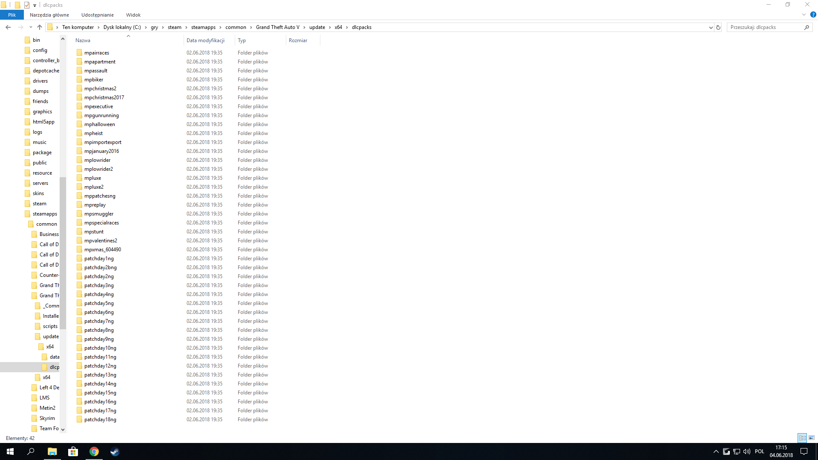This screenshot has height=460, width=818.
Task: Open Steam from the taskbar
Action: coord(115,451)
